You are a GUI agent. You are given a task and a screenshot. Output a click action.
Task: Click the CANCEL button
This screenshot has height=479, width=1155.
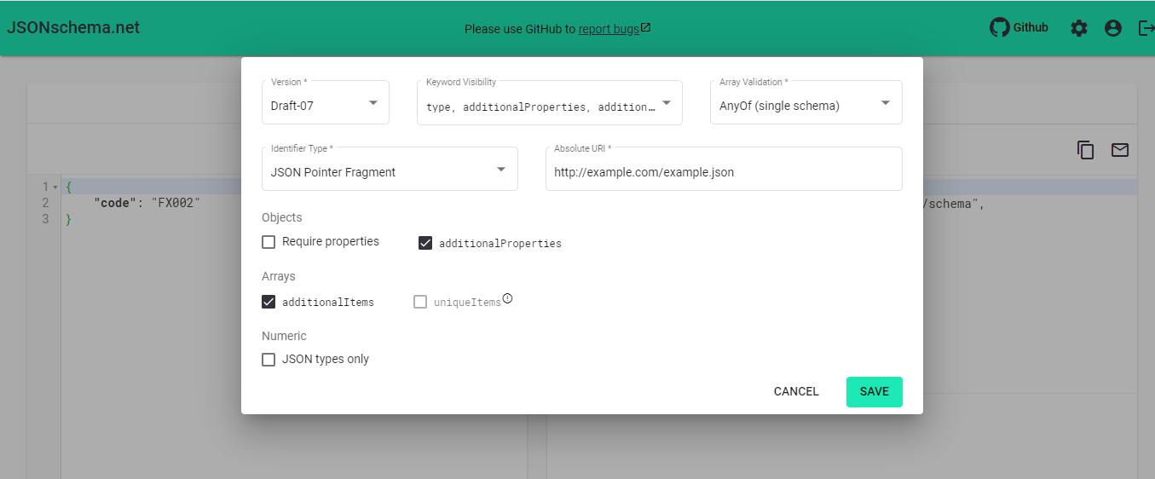pyautogui.click(x=796, y=392)
